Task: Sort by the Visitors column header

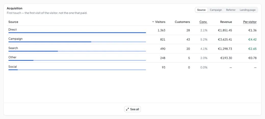Action: (x=159, y=22)
